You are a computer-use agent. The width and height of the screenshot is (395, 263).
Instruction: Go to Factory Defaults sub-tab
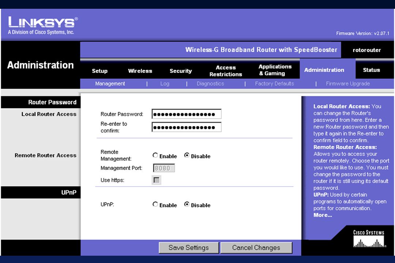(x=274, y=84)
